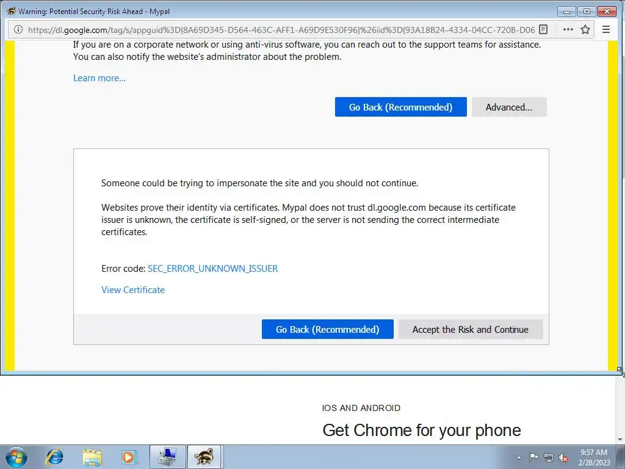Open the Windows Start menu
The width and height of the screenshot is (625, 469).
coord(16,457)
